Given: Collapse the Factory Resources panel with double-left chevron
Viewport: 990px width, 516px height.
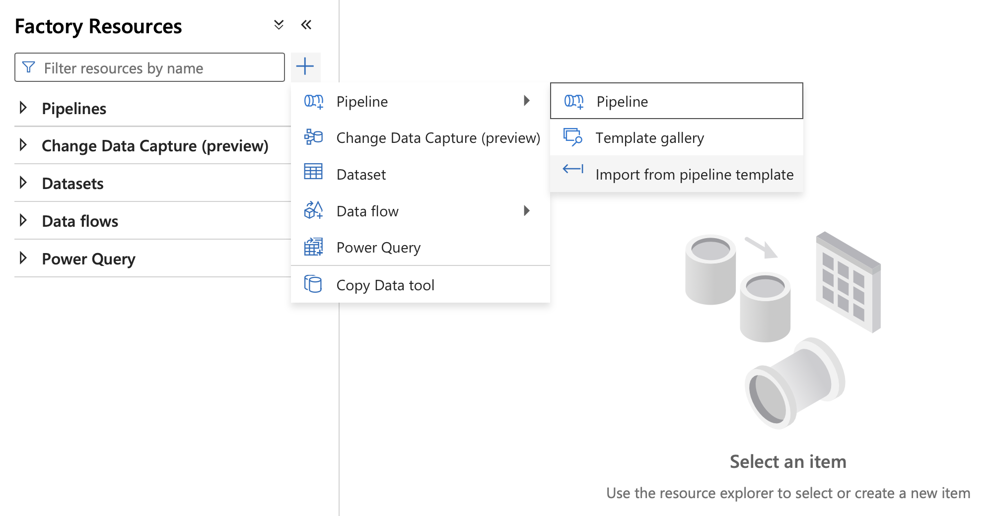Looking at the screenshot, I should 306,25.
